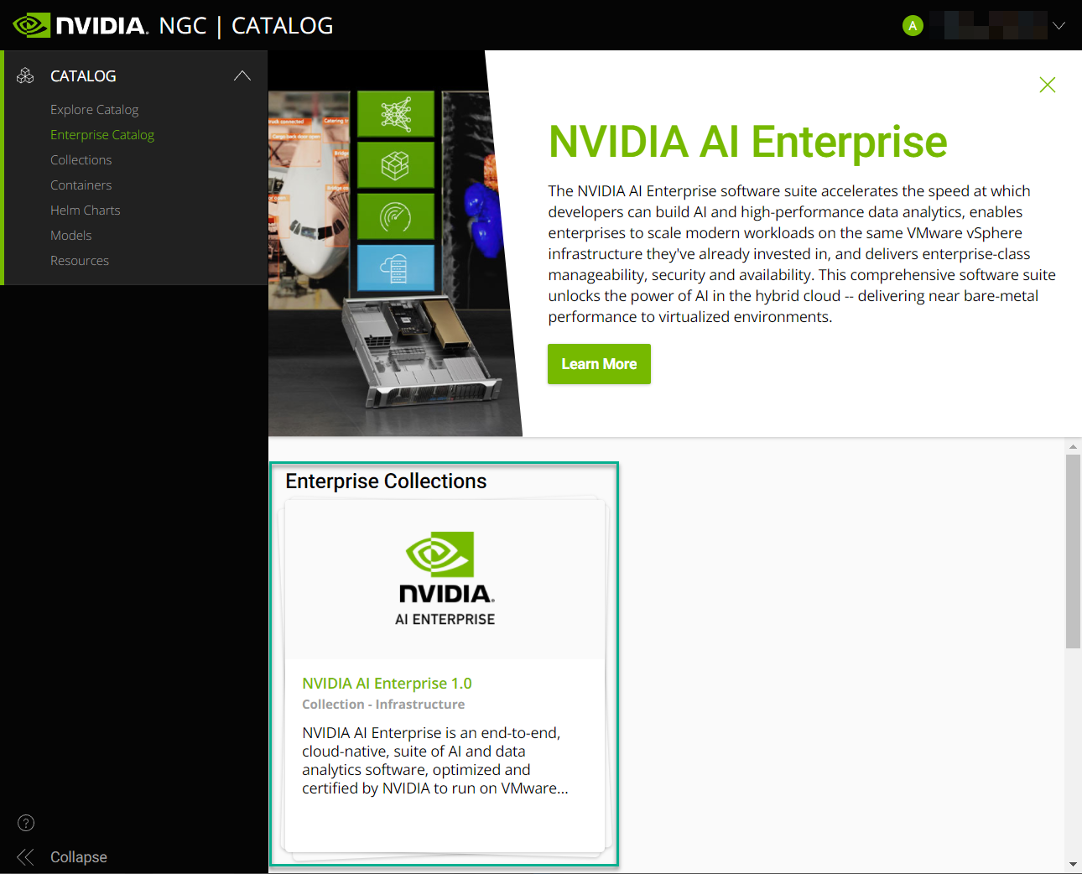Close the NVIDIA AI Enterprise banner
1082x874 pixels.
pyautogui.click(x=1047, y=85)
